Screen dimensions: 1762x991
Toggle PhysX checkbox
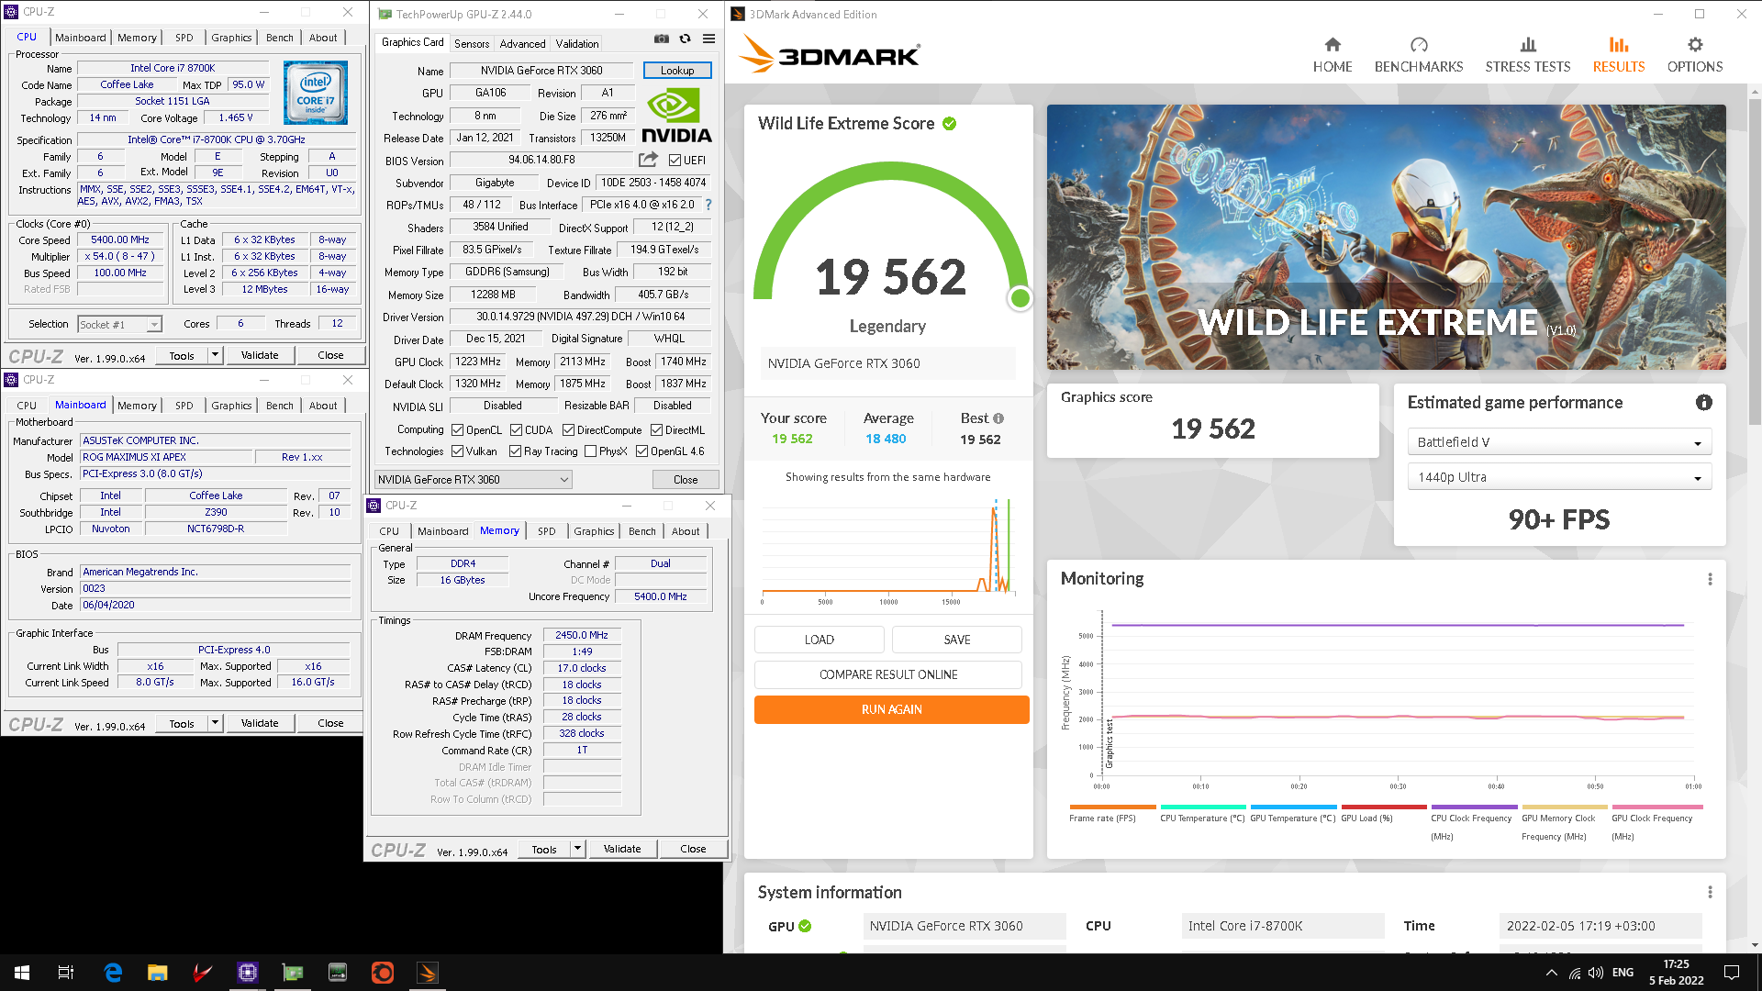[x=591, y=451]
